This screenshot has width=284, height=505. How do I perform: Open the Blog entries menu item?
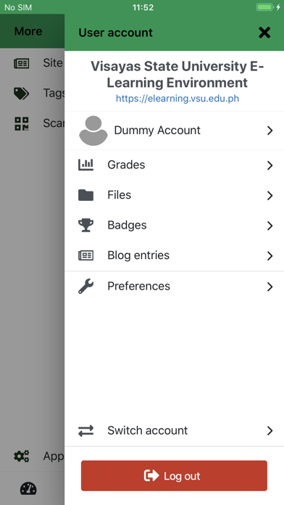pyautogui.click(x=175, y=255)
